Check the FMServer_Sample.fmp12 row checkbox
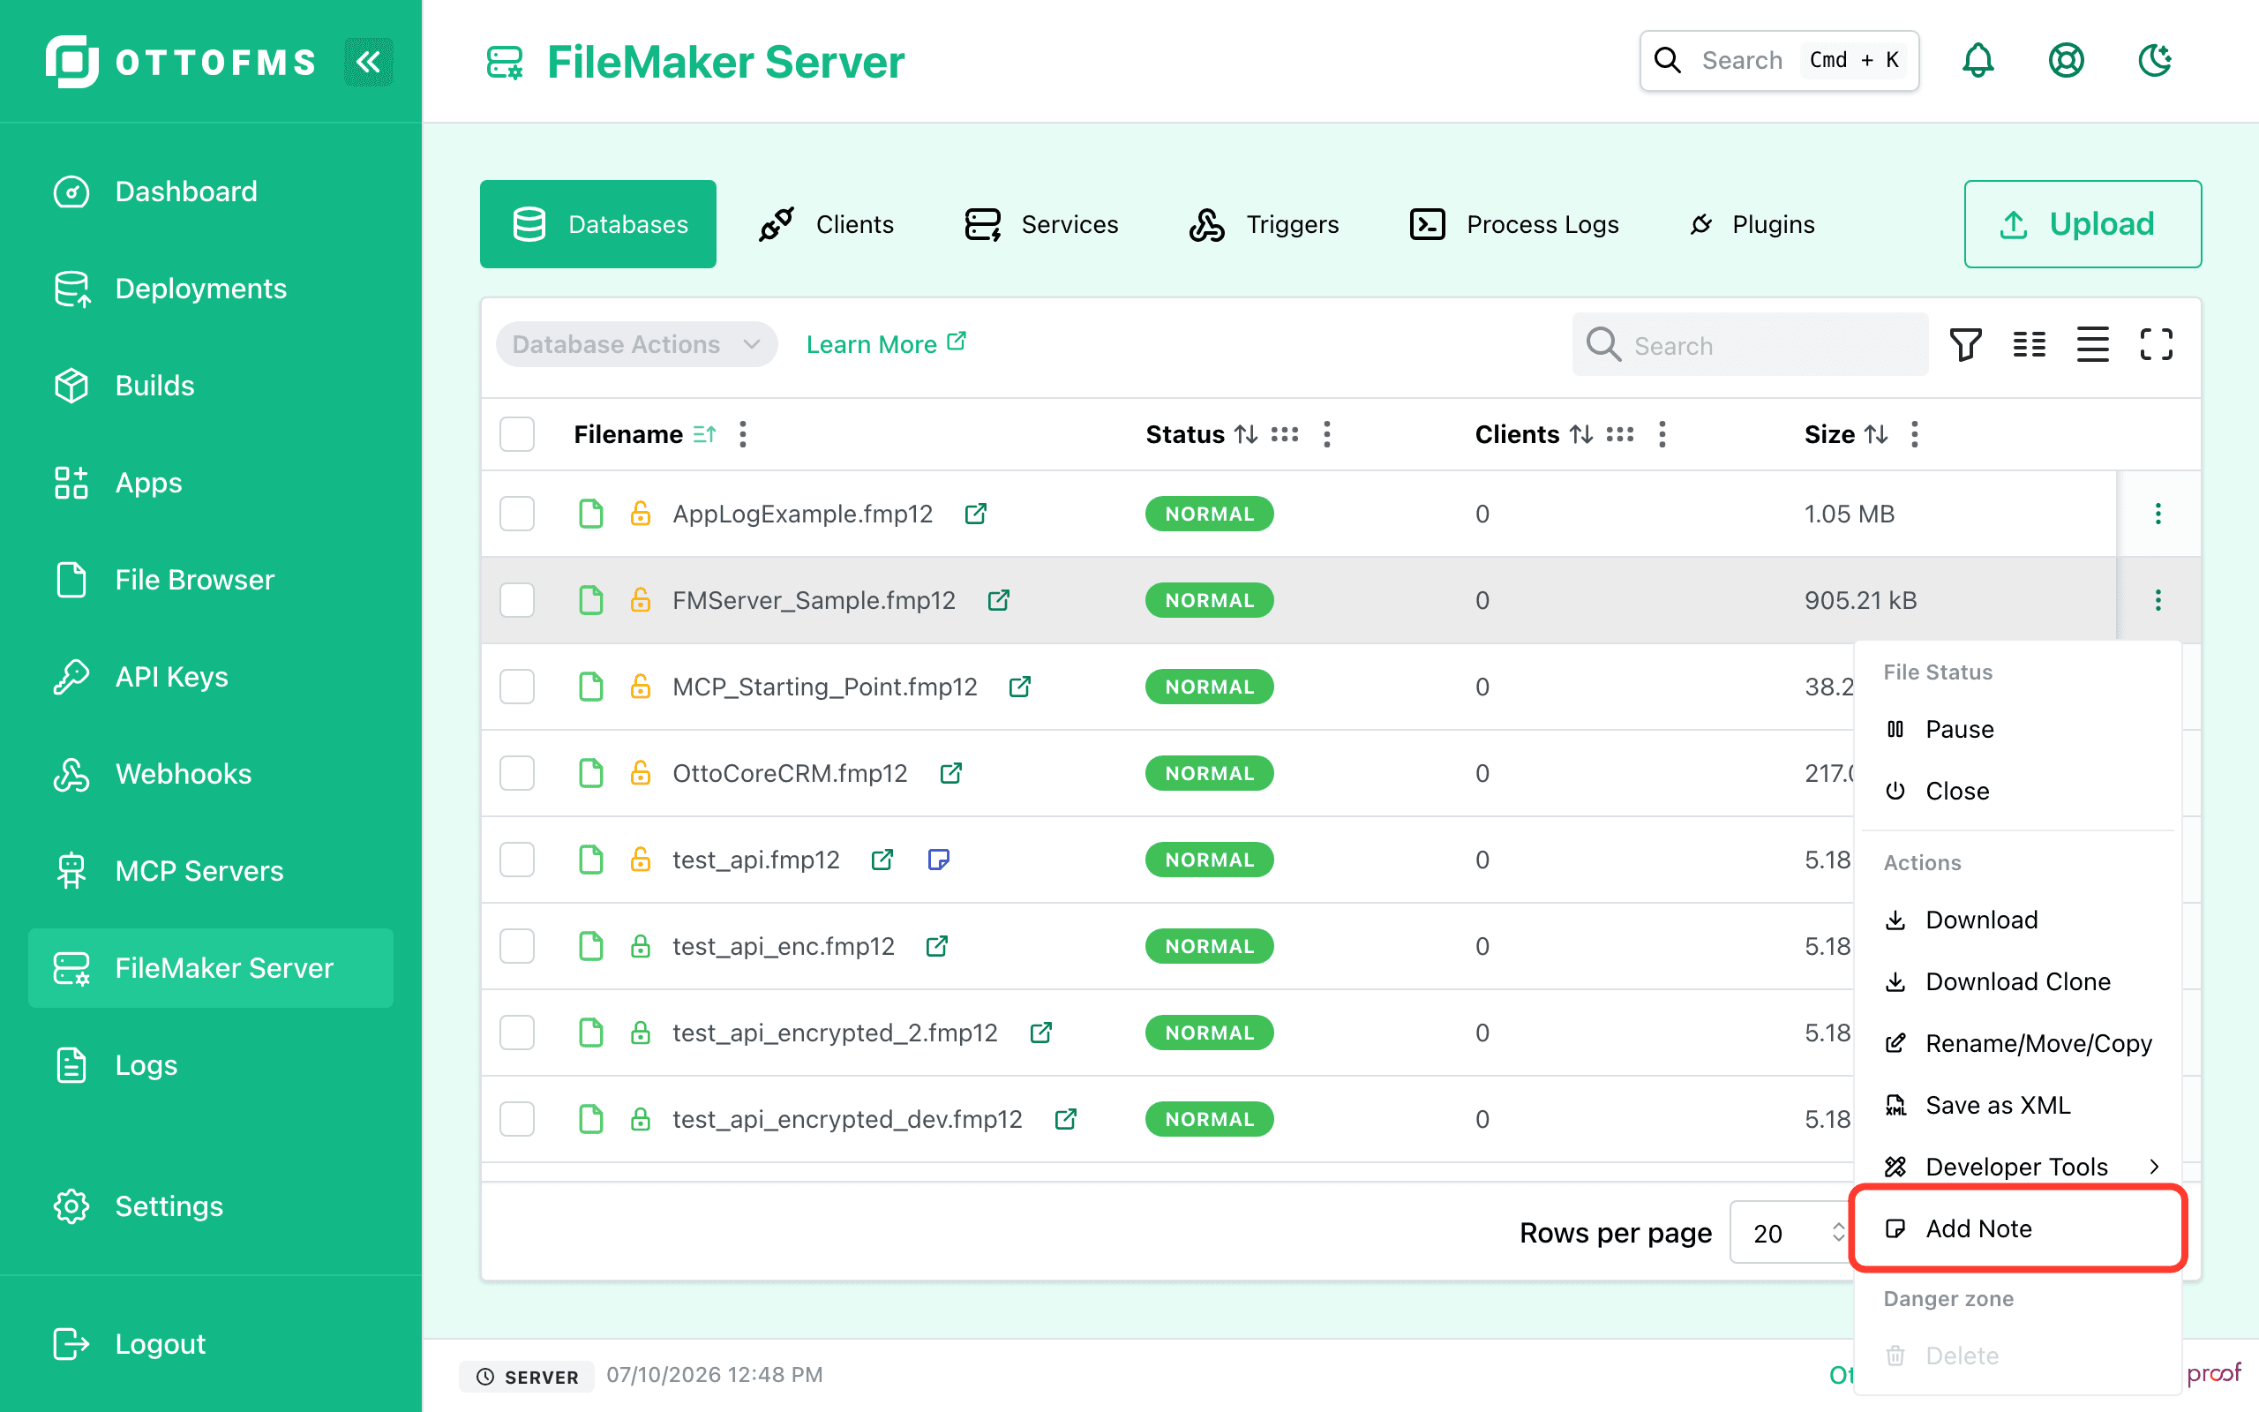The height and width of the screenshot is (1412, 2259). coord(517,599)
